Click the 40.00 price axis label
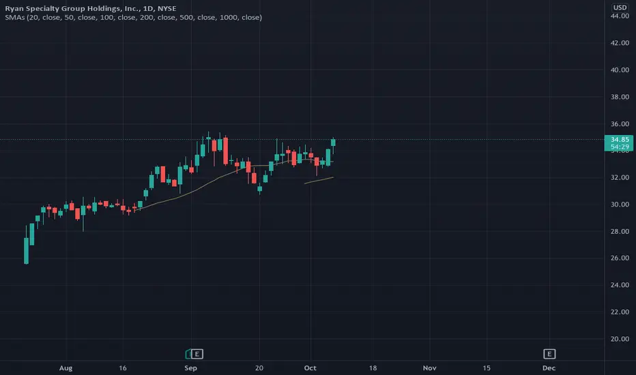636x375 pixels. [x=620, y=70]
